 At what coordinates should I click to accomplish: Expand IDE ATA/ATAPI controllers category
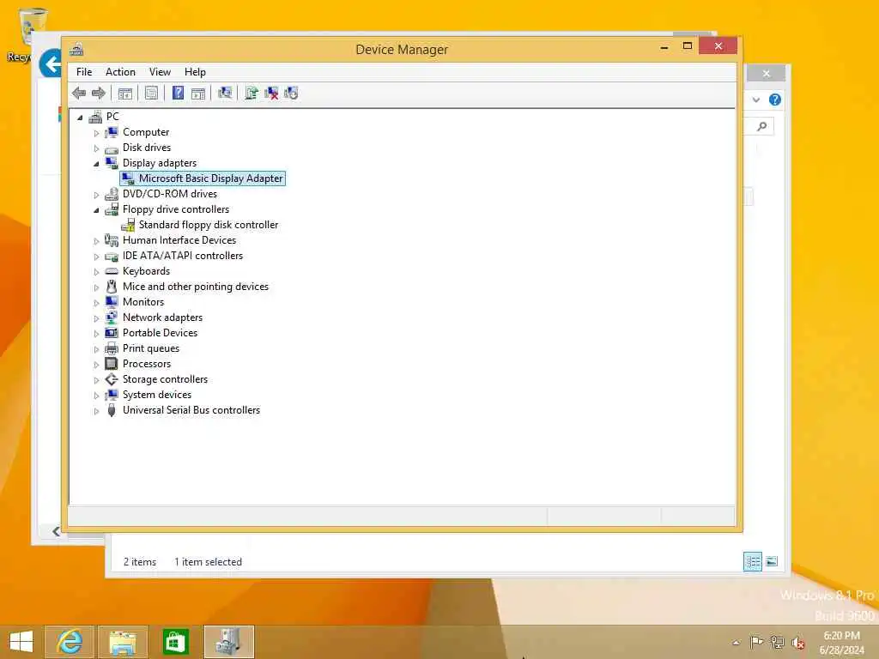pyautogui.click(x=96, y=257)
